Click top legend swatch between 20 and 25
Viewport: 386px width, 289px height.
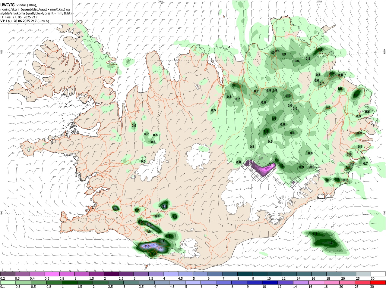(x=348, y=274)
